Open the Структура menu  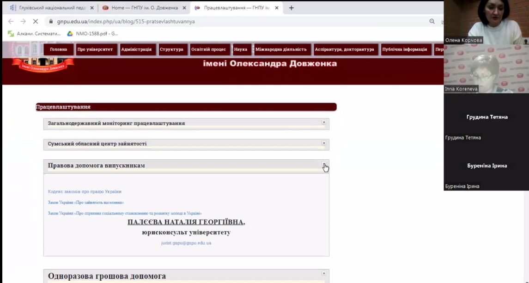[171, 49]
